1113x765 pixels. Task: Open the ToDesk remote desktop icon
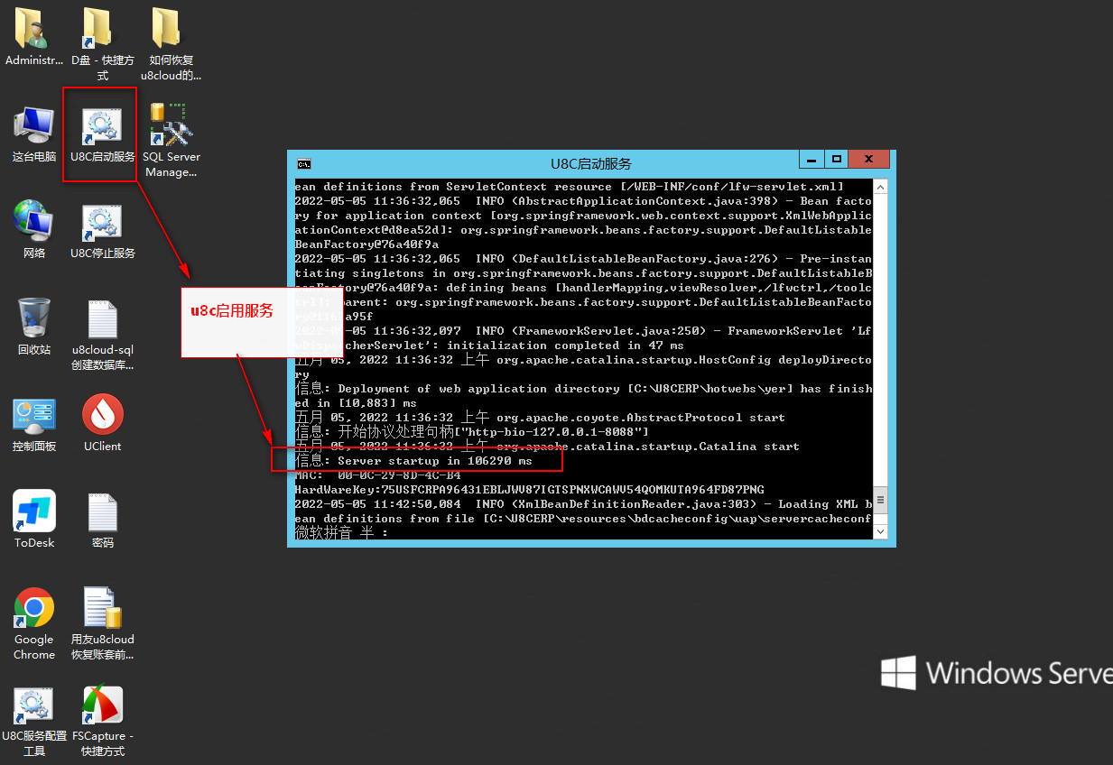coord(34,512)
